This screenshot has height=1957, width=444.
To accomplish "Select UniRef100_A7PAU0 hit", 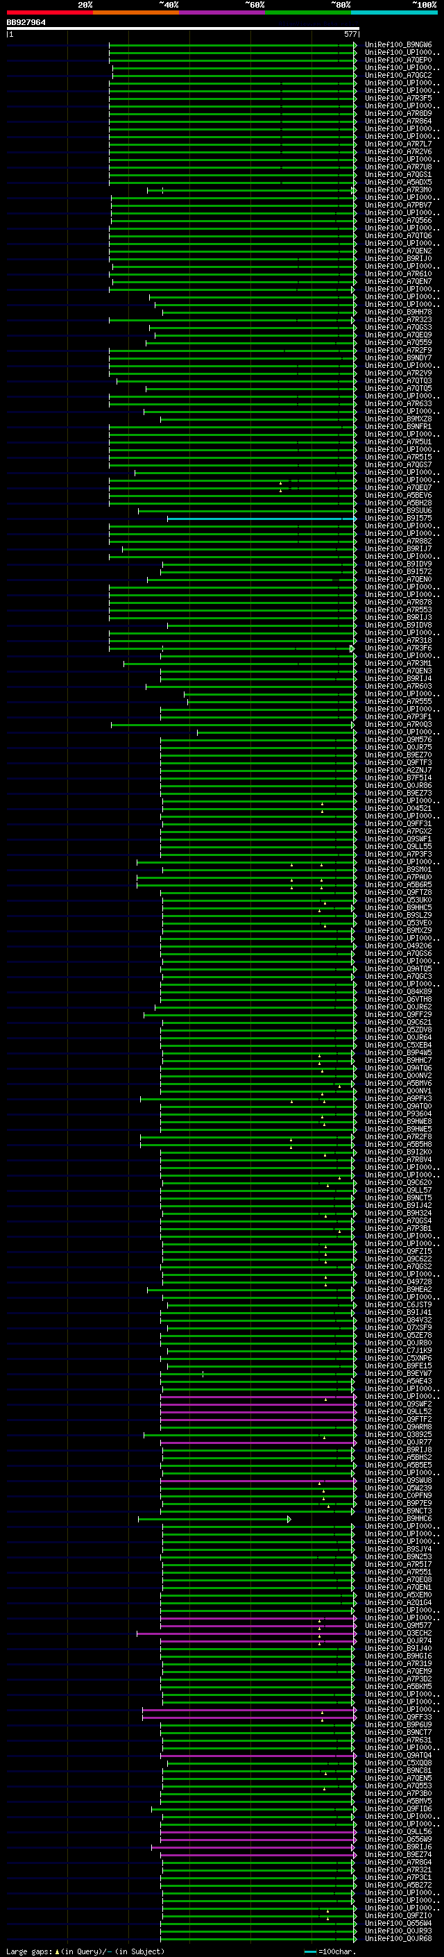I will tap(398, 877).
